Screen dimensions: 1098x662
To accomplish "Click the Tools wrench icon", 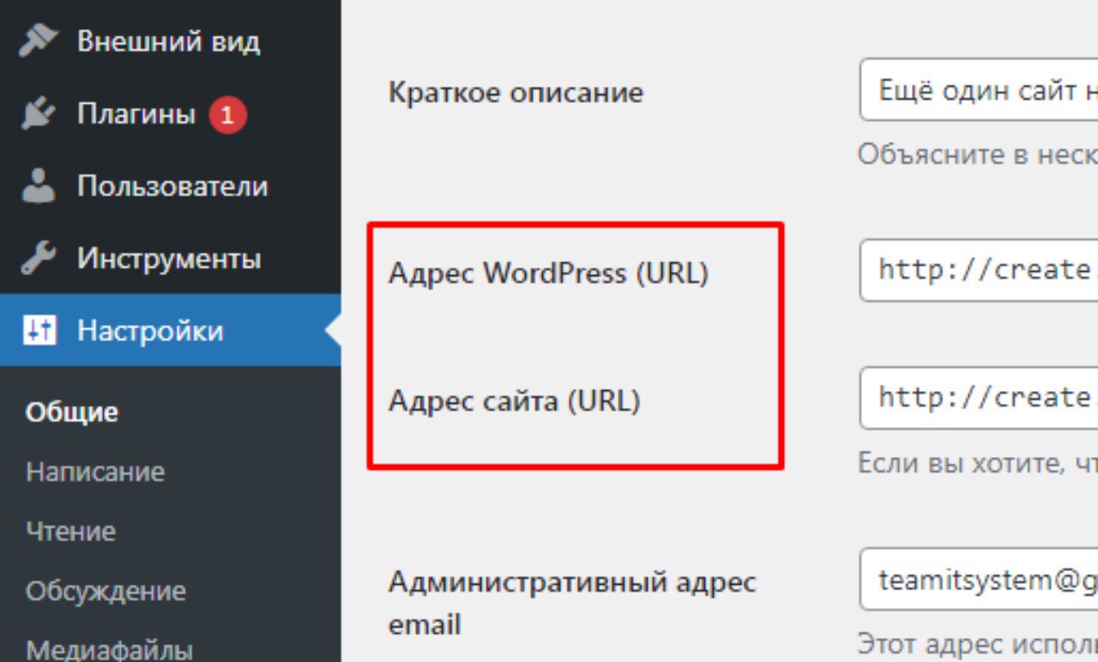I will (39, 258).
